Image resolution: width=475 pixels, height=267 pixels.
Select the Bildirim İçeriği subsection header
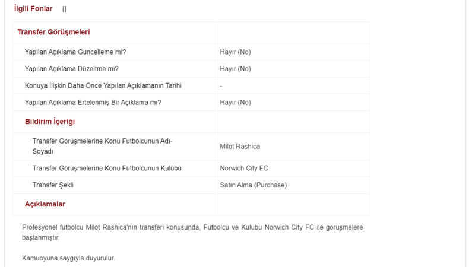pos(50,122)
